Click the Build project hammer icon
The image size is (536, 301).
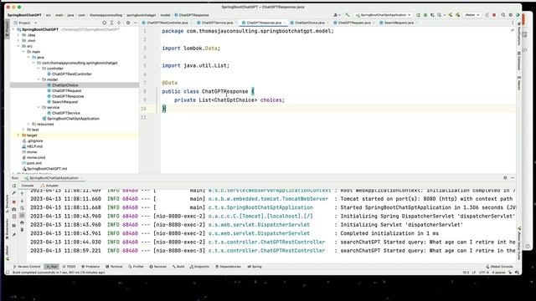(x=348, y=15)
